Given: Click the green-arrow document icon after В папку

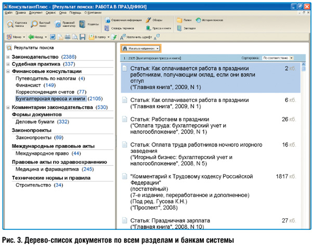Looking at the screenshot, I should tap(114, 37).
